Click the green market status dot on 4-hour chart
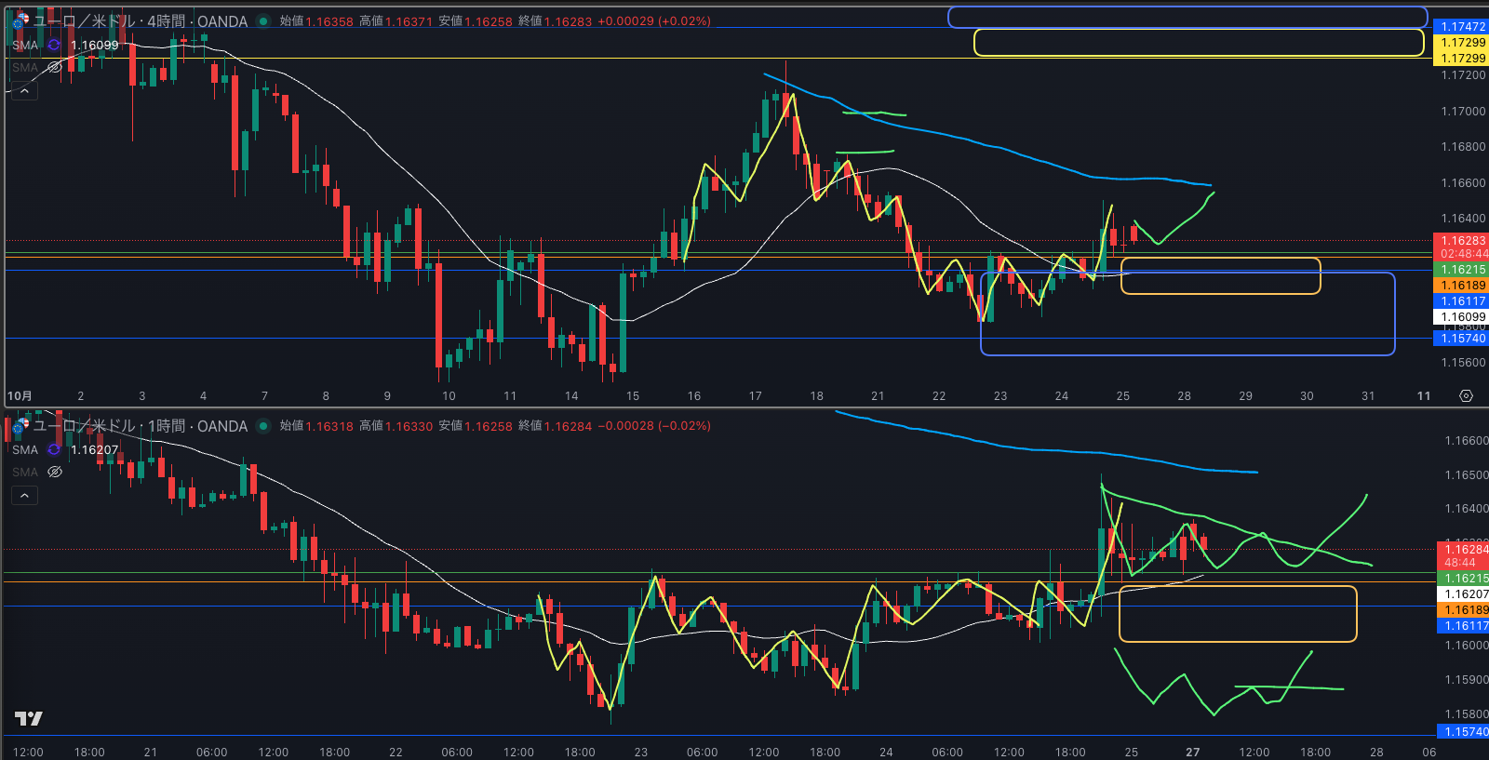Viewport: 1489px width, 760px height. (x=263, y=21)
